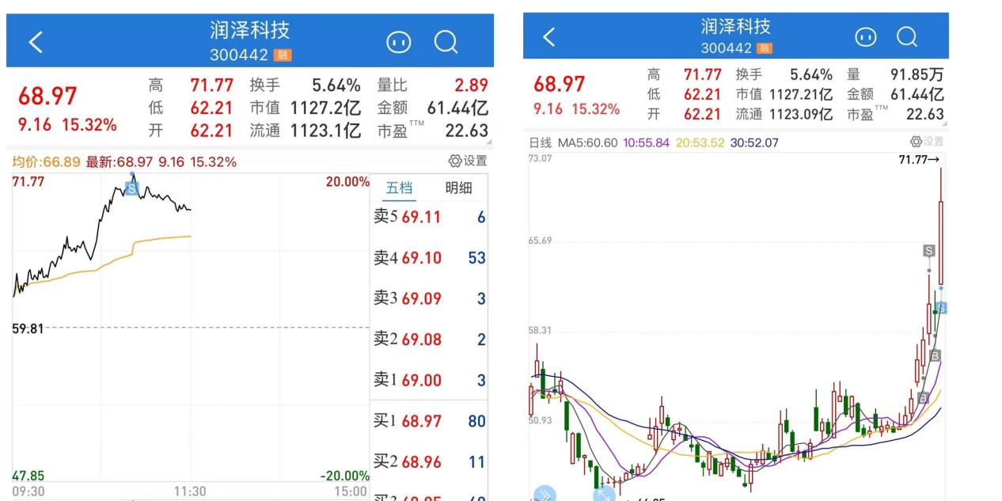
Task: Tap the MA5:60.60 indicator label
Action: point(590,142)
